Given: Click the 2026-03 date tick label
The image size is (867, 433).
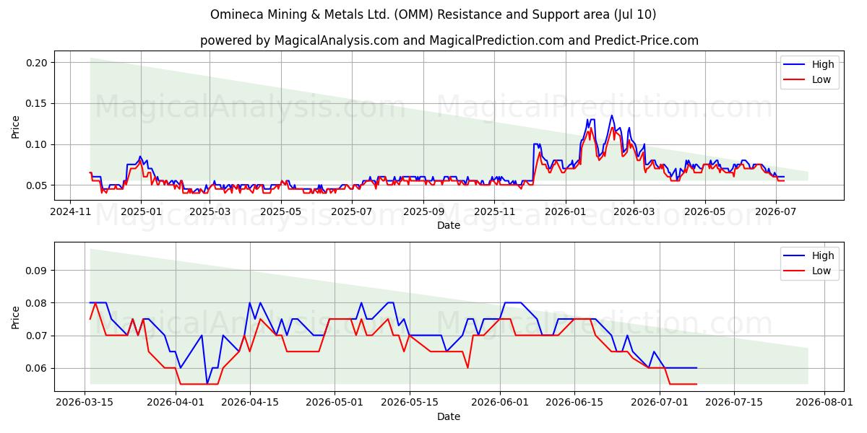Looking at the screenshot, I should (634, 211).
